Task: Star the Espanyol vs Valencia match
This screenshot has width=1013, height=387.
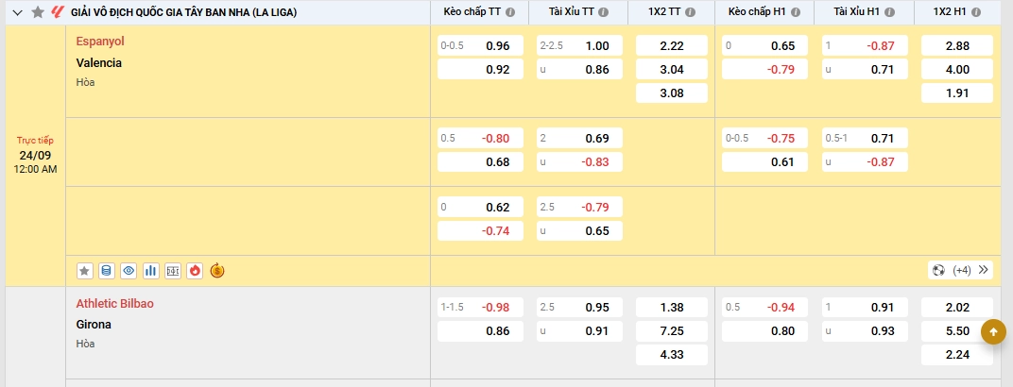Action: click(85, 271)
